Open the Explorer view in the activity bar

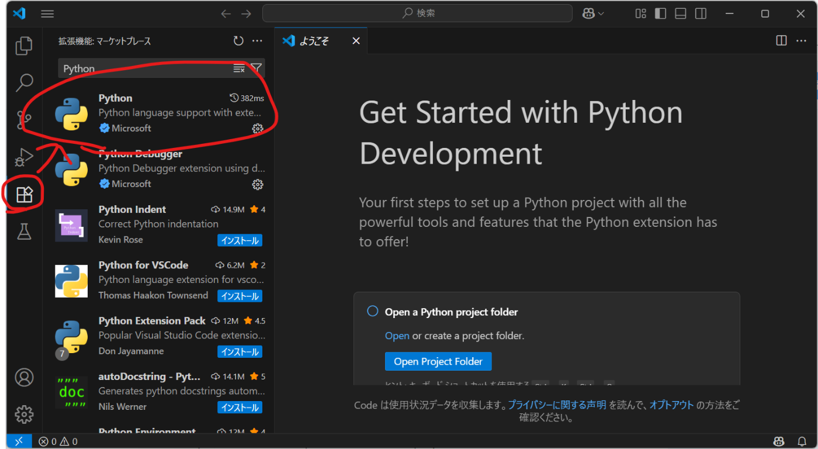pyautogui.click(x=24, y=45)
